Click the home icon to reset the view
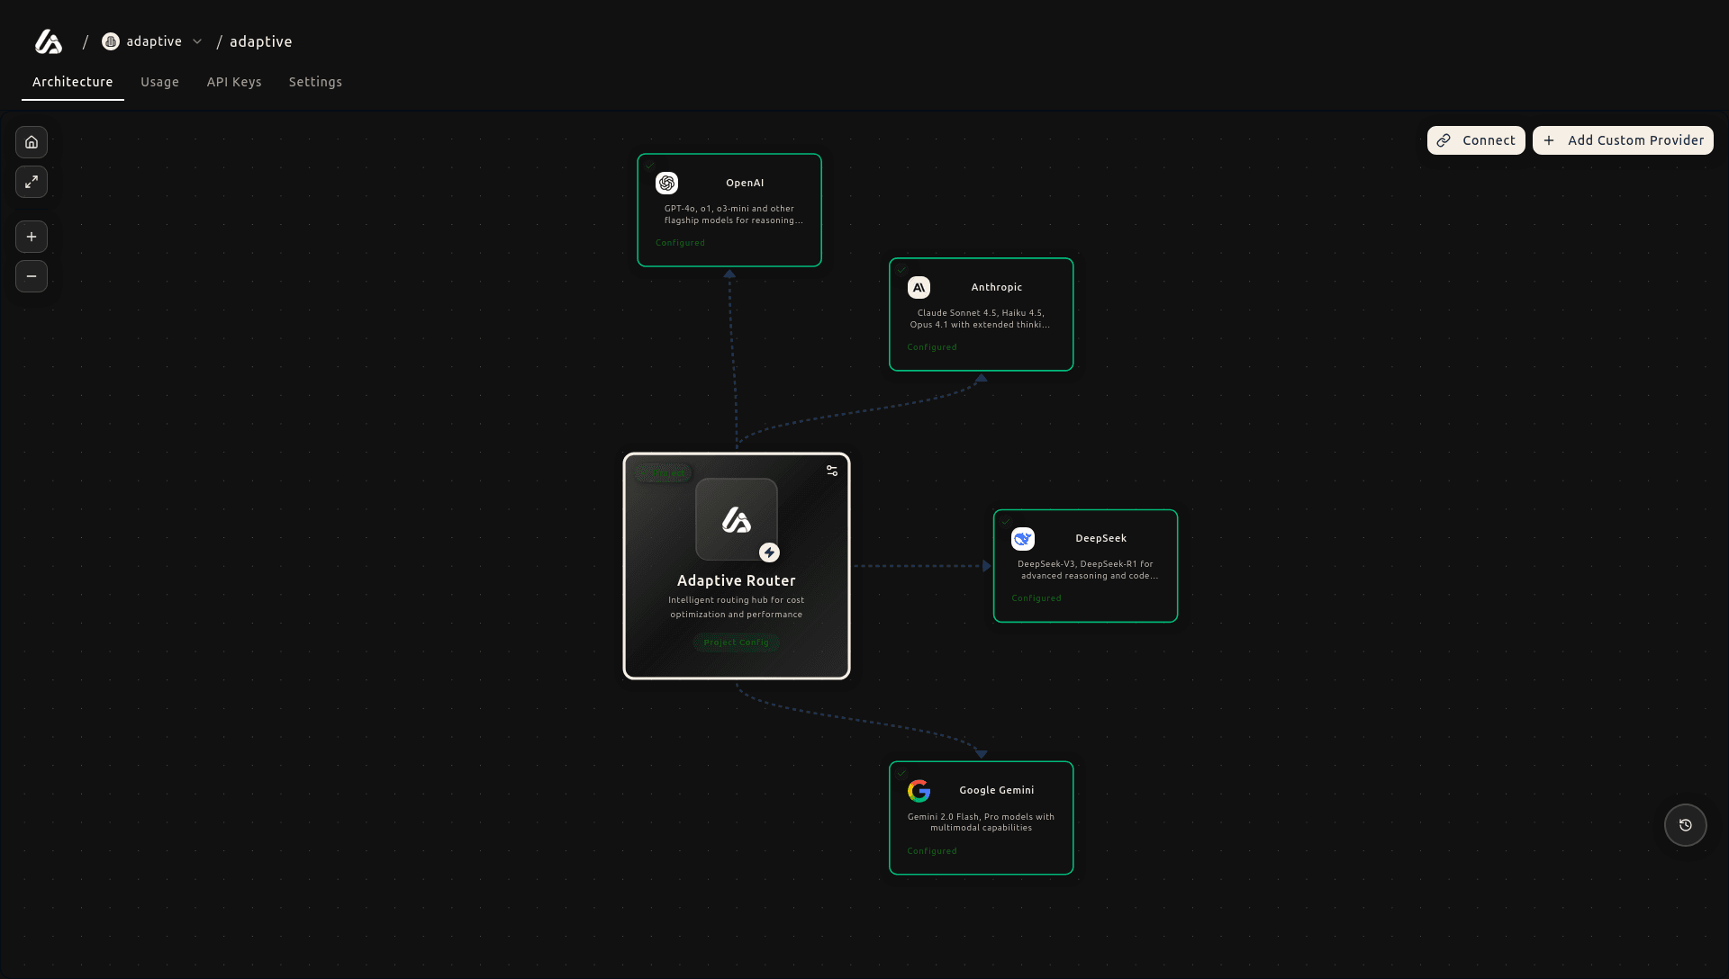Viewport: 1729px width, 979px height. [x=32, y=141]
